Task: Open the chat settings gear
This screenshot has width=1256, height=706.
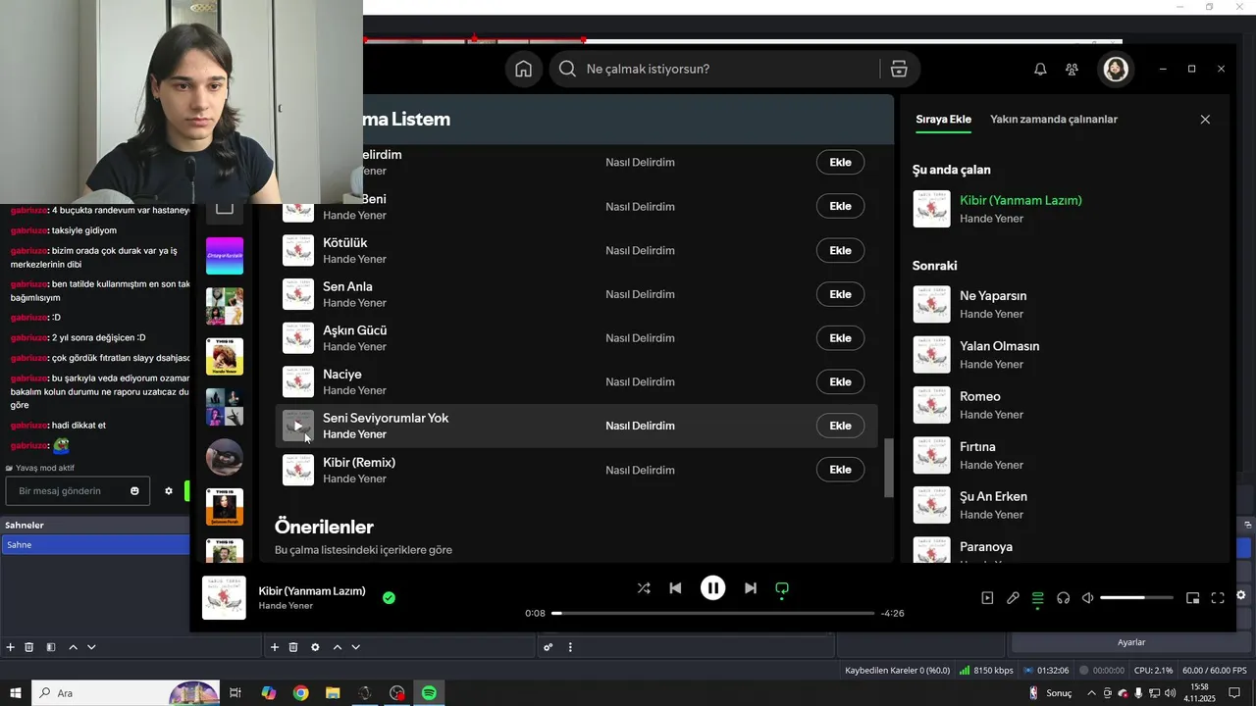Action: click(x=168, y=491)
